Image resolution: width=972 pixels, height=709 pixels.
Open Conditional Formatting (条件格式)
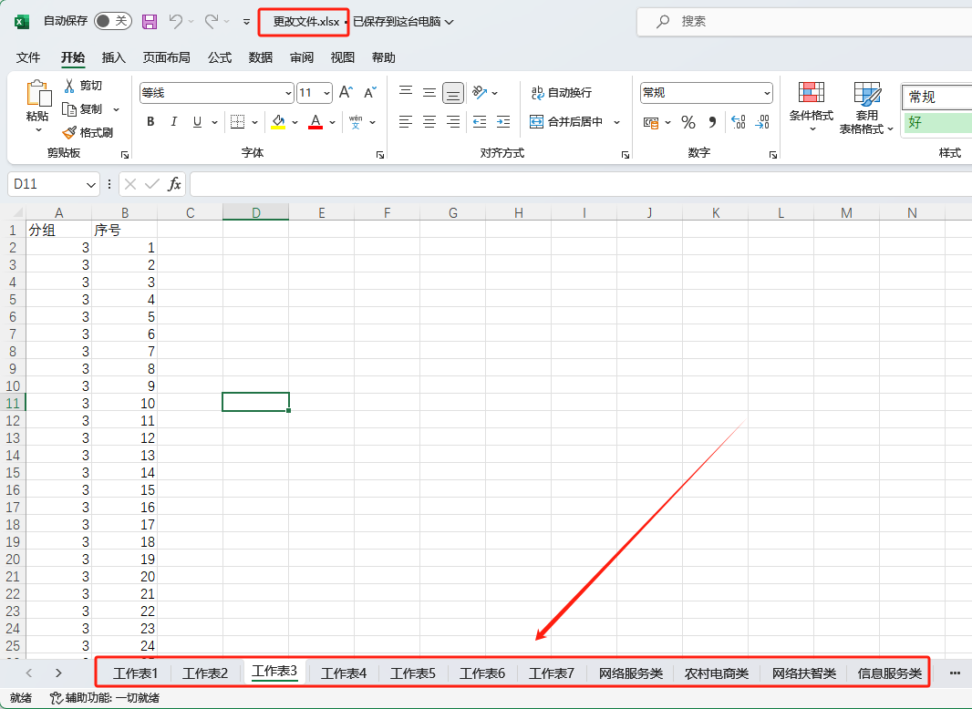coord(811,105)
